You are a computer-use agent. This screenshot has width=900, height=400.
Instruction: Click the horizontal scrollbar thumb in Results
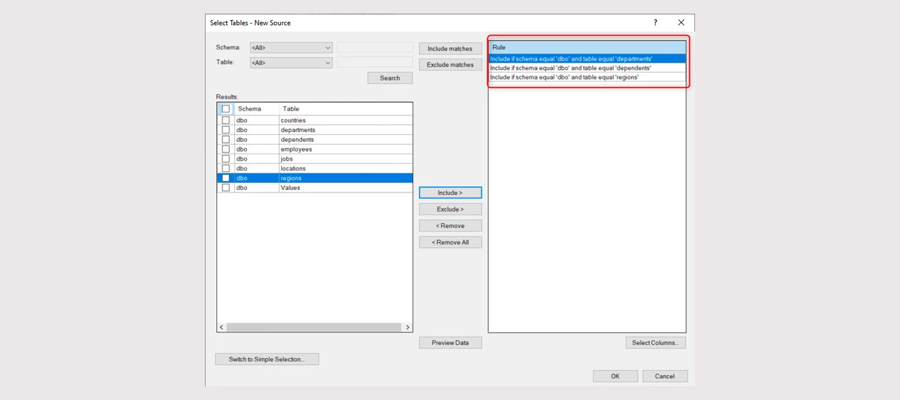pyautogui.click(x=314, y=327)
